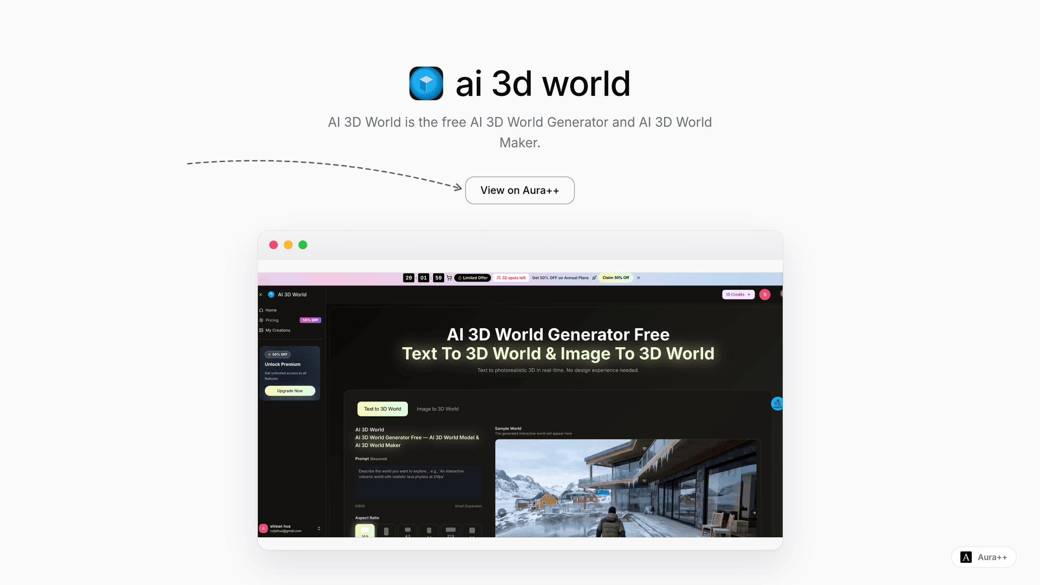Switch to the Image to 3D World tab
The image size is (1040, 585).
click(438, 409)
